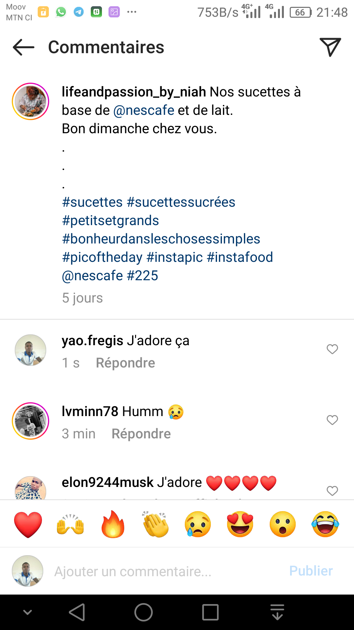Viewport: 354px width, 630px height.
Task: Open the @nescafe mention in the caption
Action: click(144, 110)
